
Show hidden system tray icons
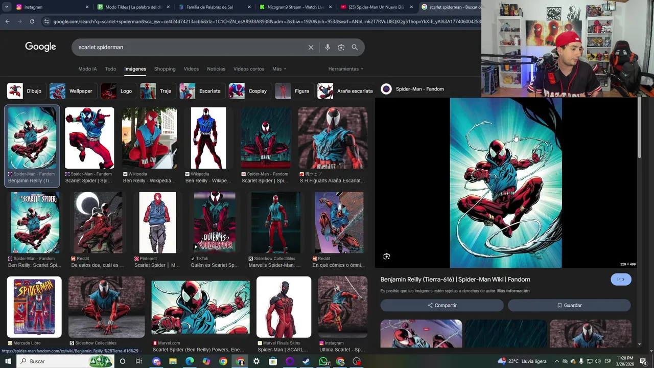pos(556,361)
